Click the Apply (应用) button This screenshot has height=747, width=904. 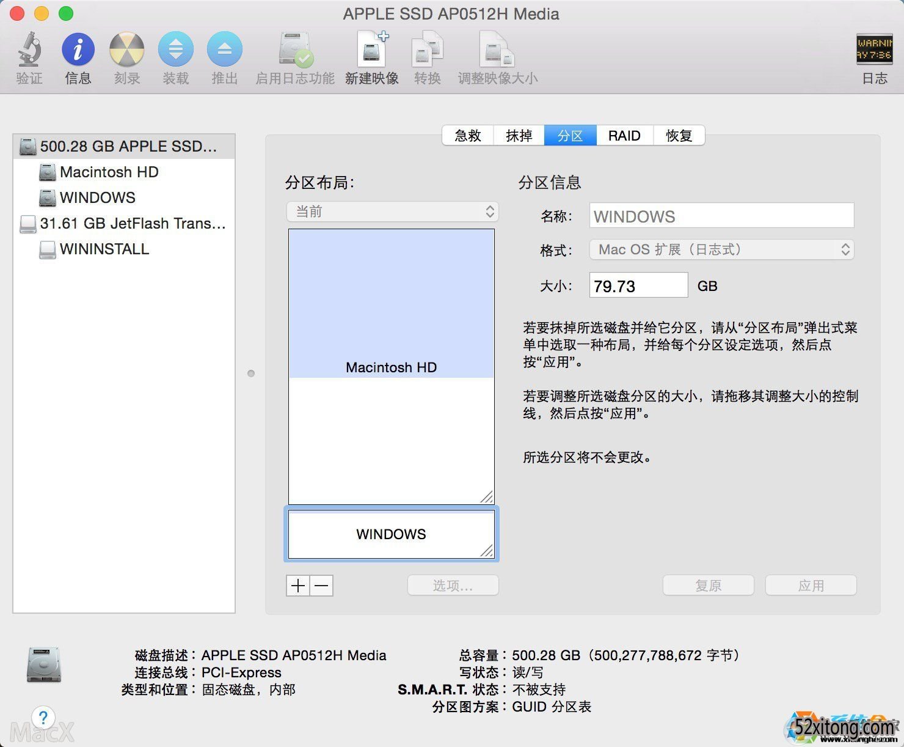811,586
